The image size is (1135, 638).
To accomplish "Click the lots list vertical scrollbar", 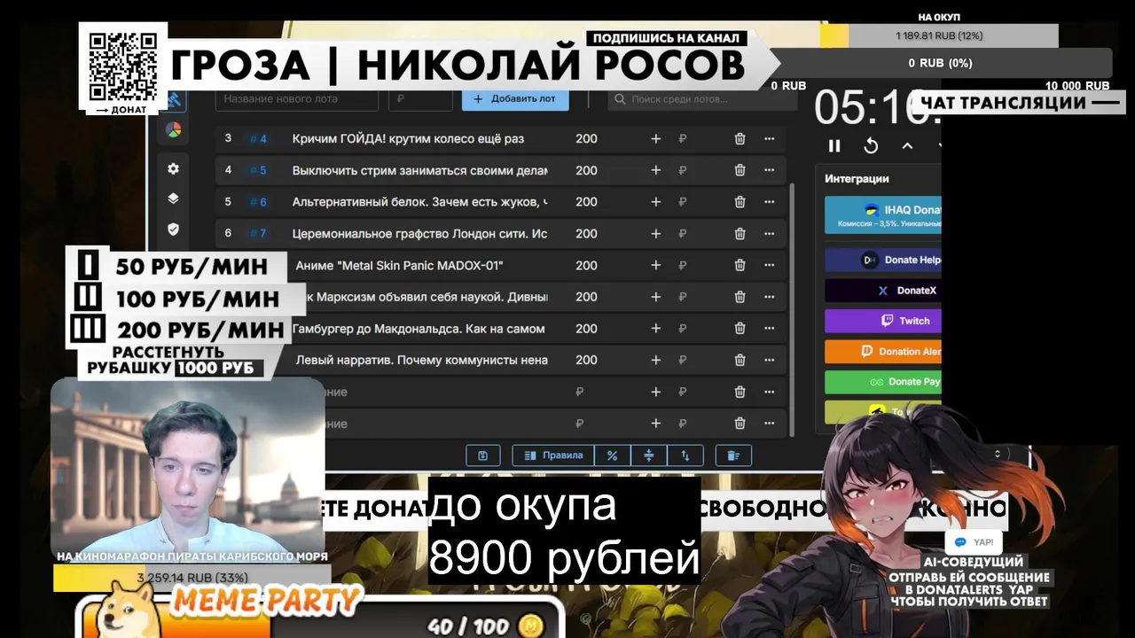I will [x=792, y=310].
